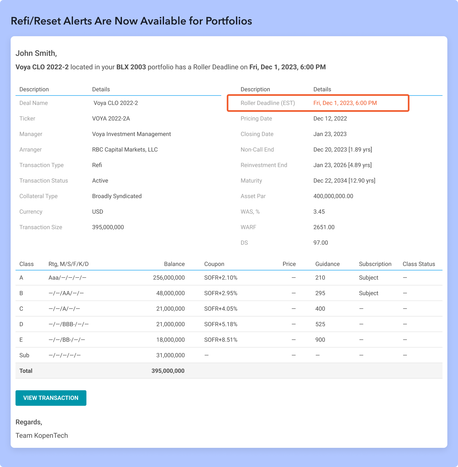
Task: Select the SOFR+5.18% coupon
Action: click(221, 324)
